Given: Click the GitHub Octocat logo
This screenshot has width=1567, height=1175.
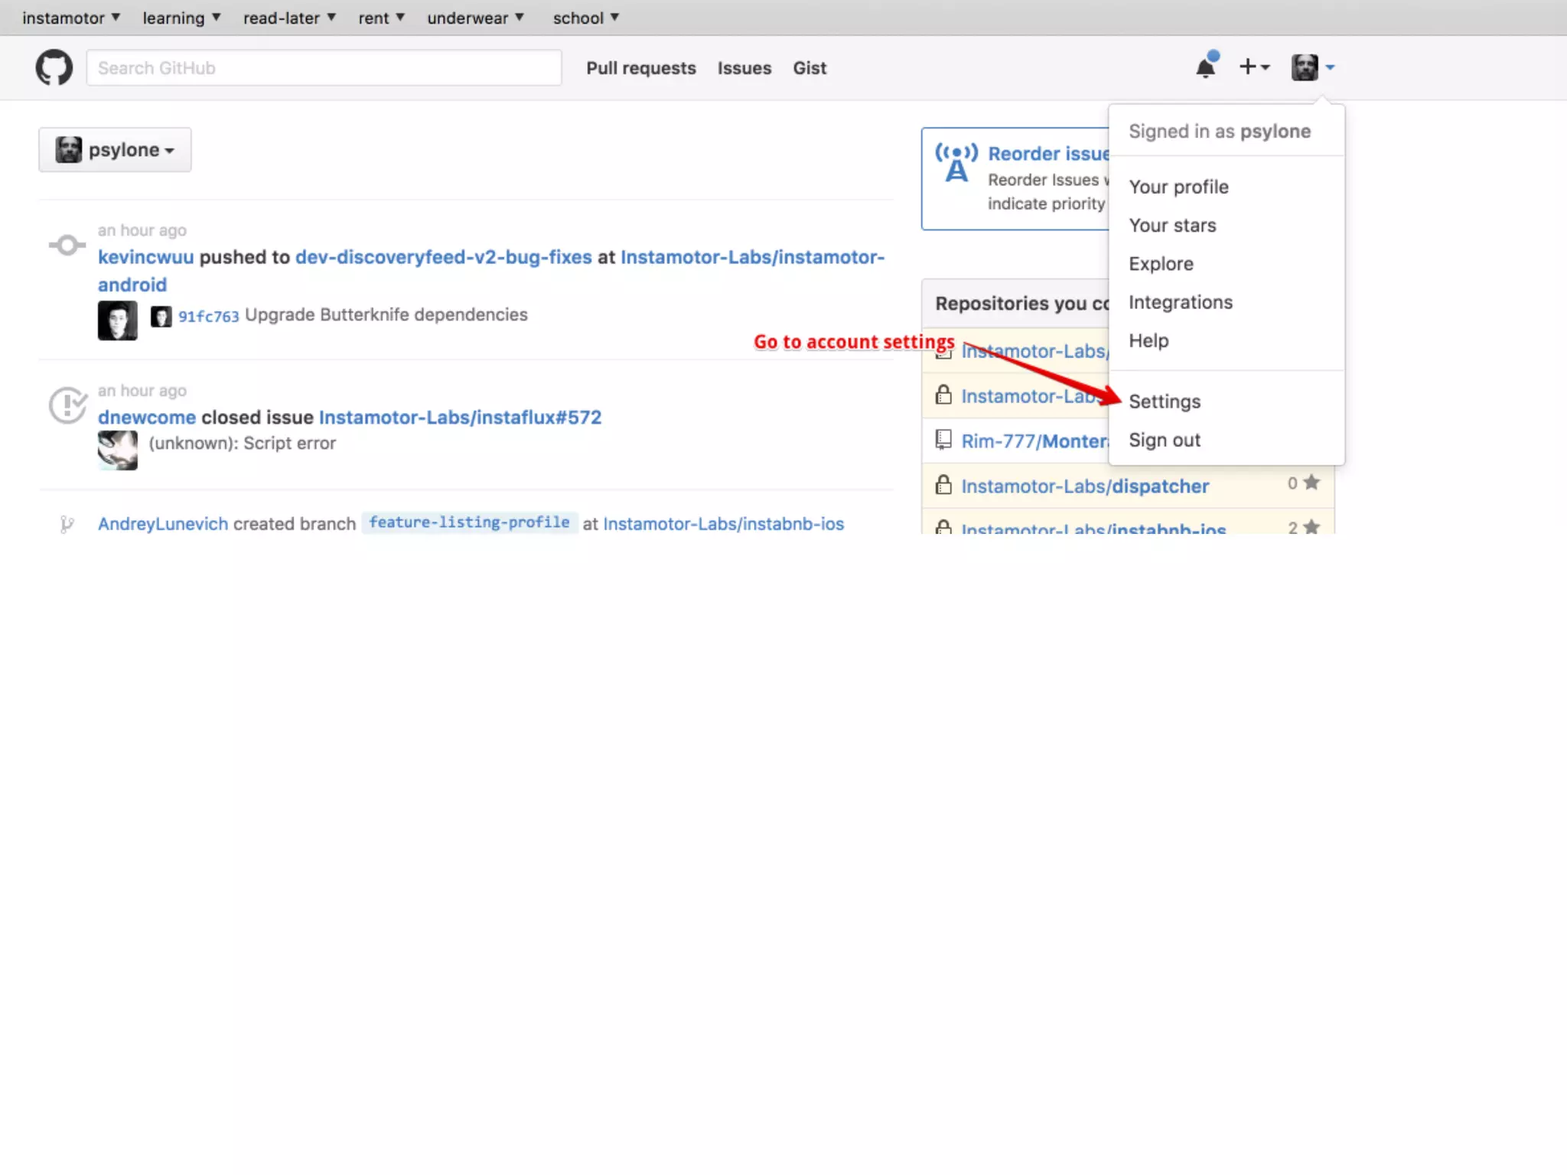Looking at the screenshot, I should coord(54,67).
